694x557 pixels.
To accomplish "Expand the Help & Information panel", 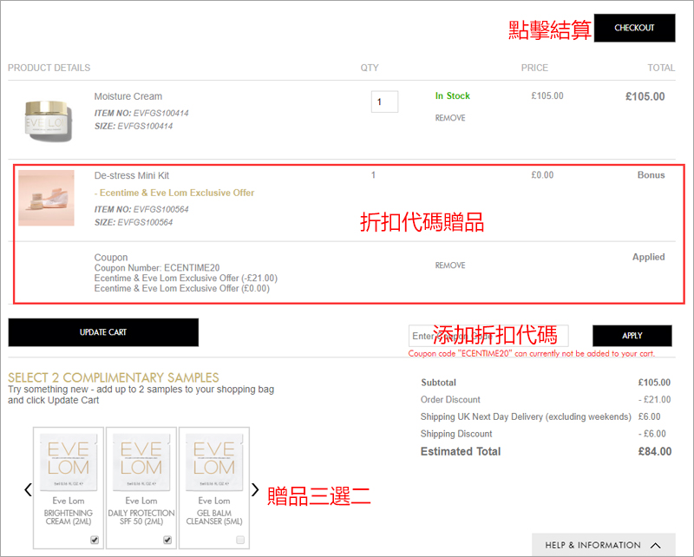I will 604,545.
